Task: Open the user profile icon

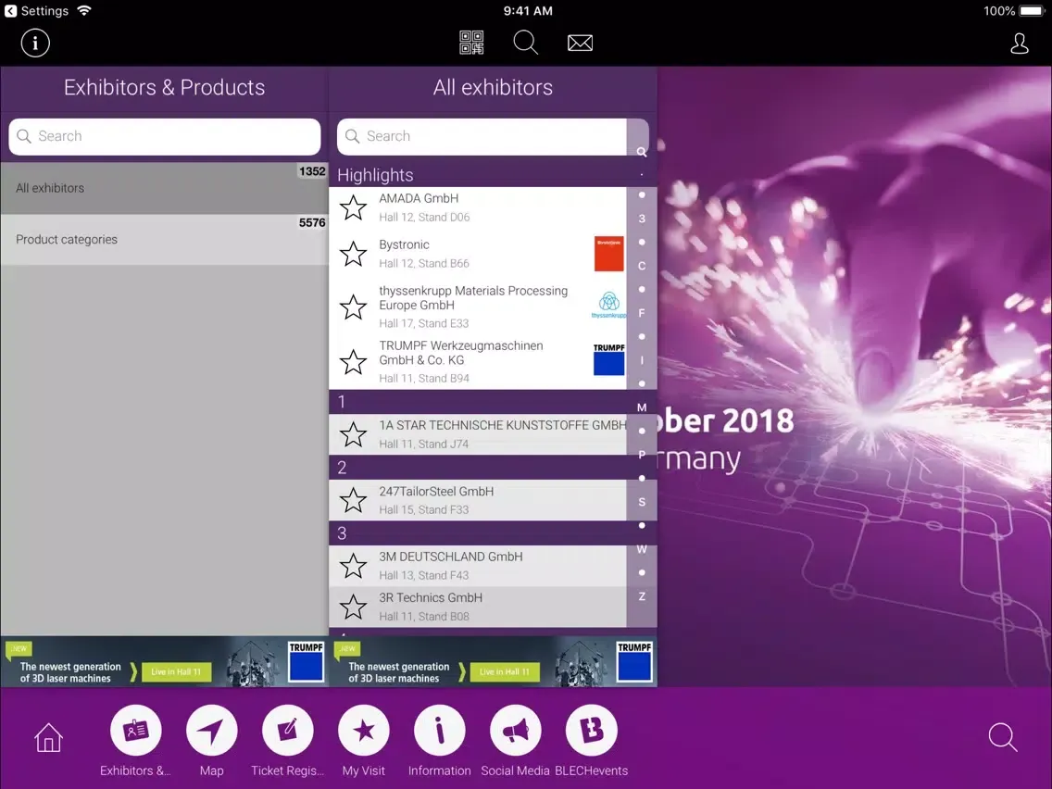Action: tap(1019, 43)
